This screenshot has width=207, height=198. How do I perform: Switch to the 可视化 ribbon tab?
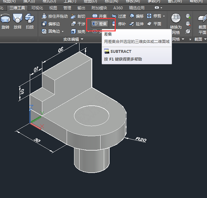[x=37, y=8]
